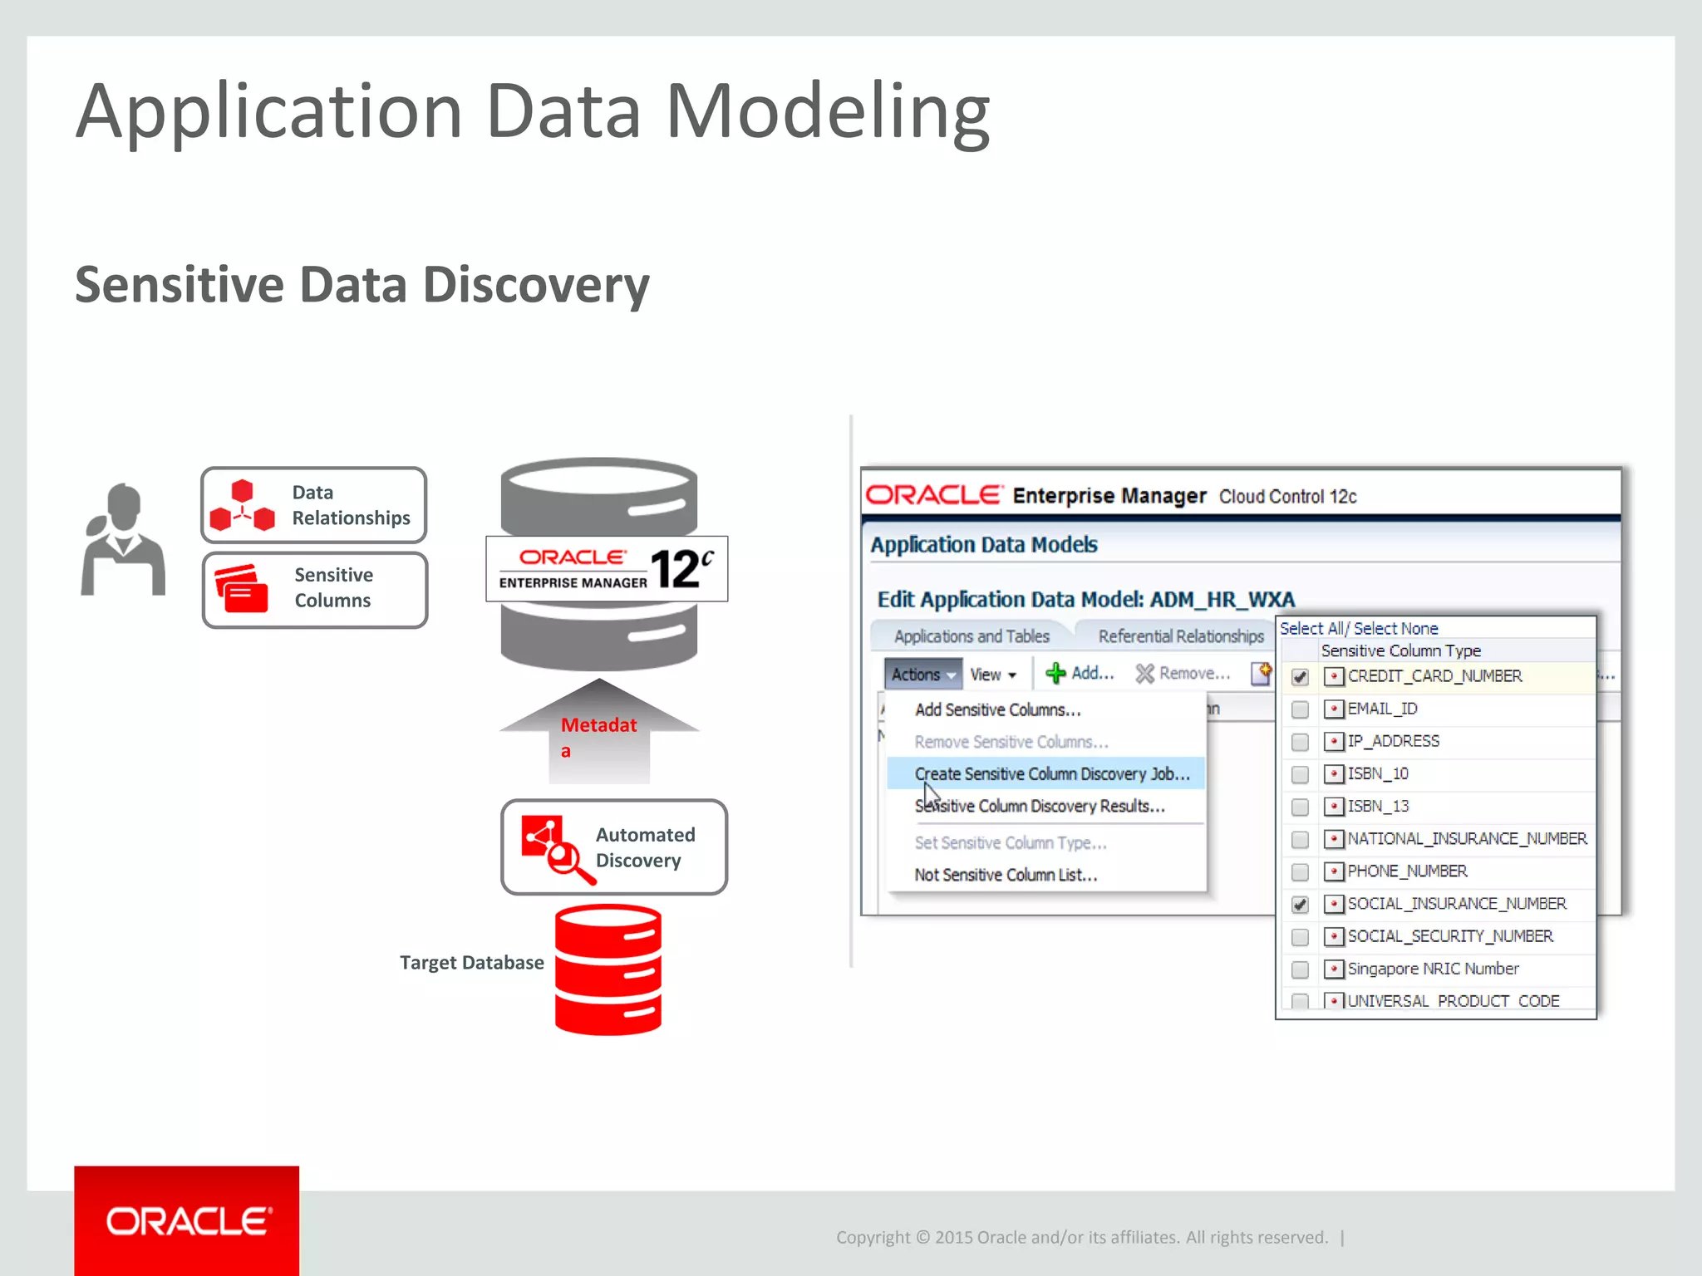This screenshot has height=1276, width=1702.
Task: Click the SOCIAL_INSURANCE_NUMBER type icon
Action: click(x=1334, y=904)
